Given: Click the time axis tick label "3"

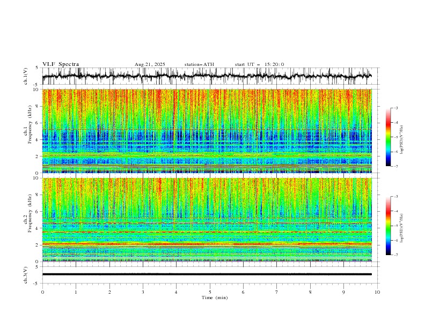Looking at the screenshot, I should 143,292.
